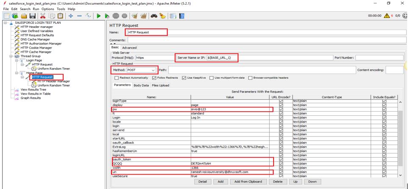The image size is (408, 189).
Task: Click the Copy toolbar icon
Action: tap(52, 16)
